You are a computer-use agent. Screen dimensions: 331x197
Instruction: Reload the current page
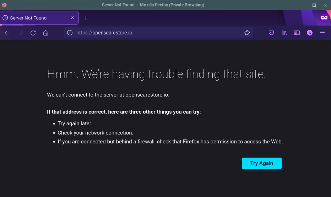pyautogui.click(x=33, y=33)
